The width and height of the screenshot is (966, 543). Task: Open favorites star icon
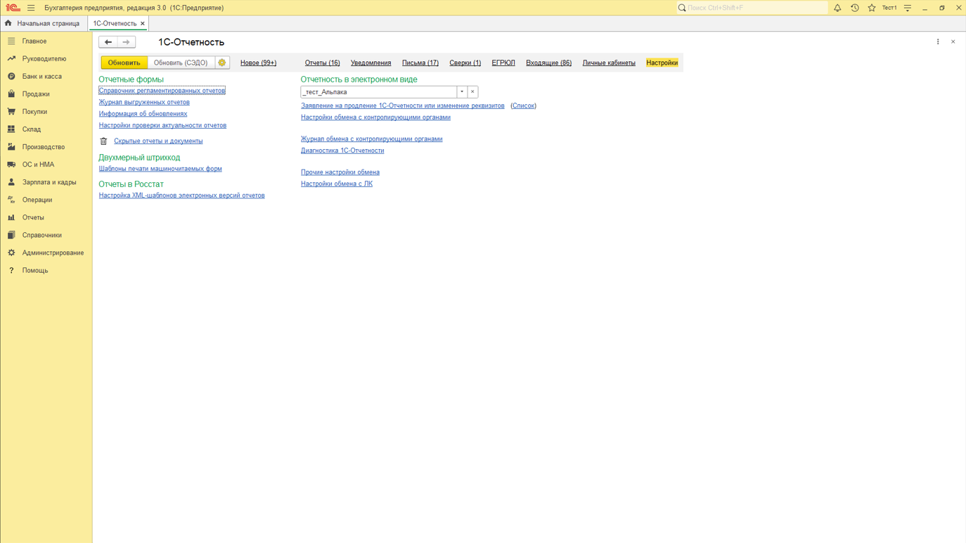tap(872, 8)
